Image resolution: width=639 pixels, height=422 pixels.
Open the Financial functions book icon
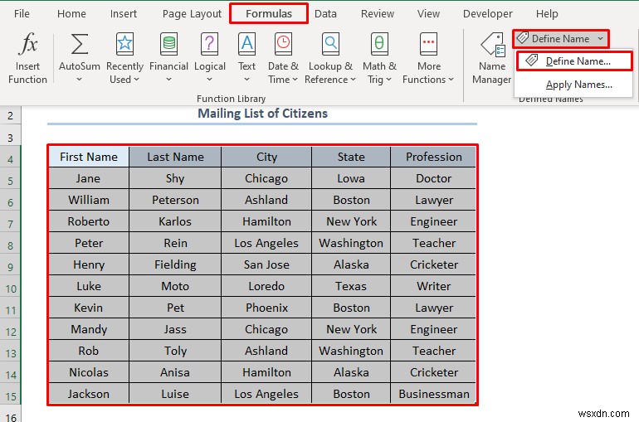(x=168, y=44)
